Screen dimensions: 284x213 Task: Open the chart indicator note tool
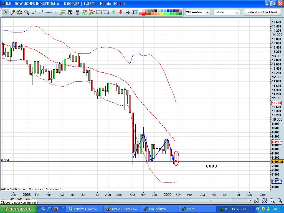coord(63,12)
